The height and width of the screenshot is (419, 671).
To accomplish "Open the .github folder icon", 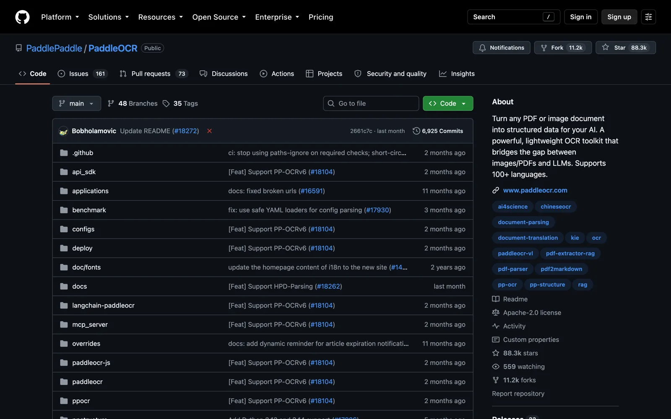I will 64,153.
